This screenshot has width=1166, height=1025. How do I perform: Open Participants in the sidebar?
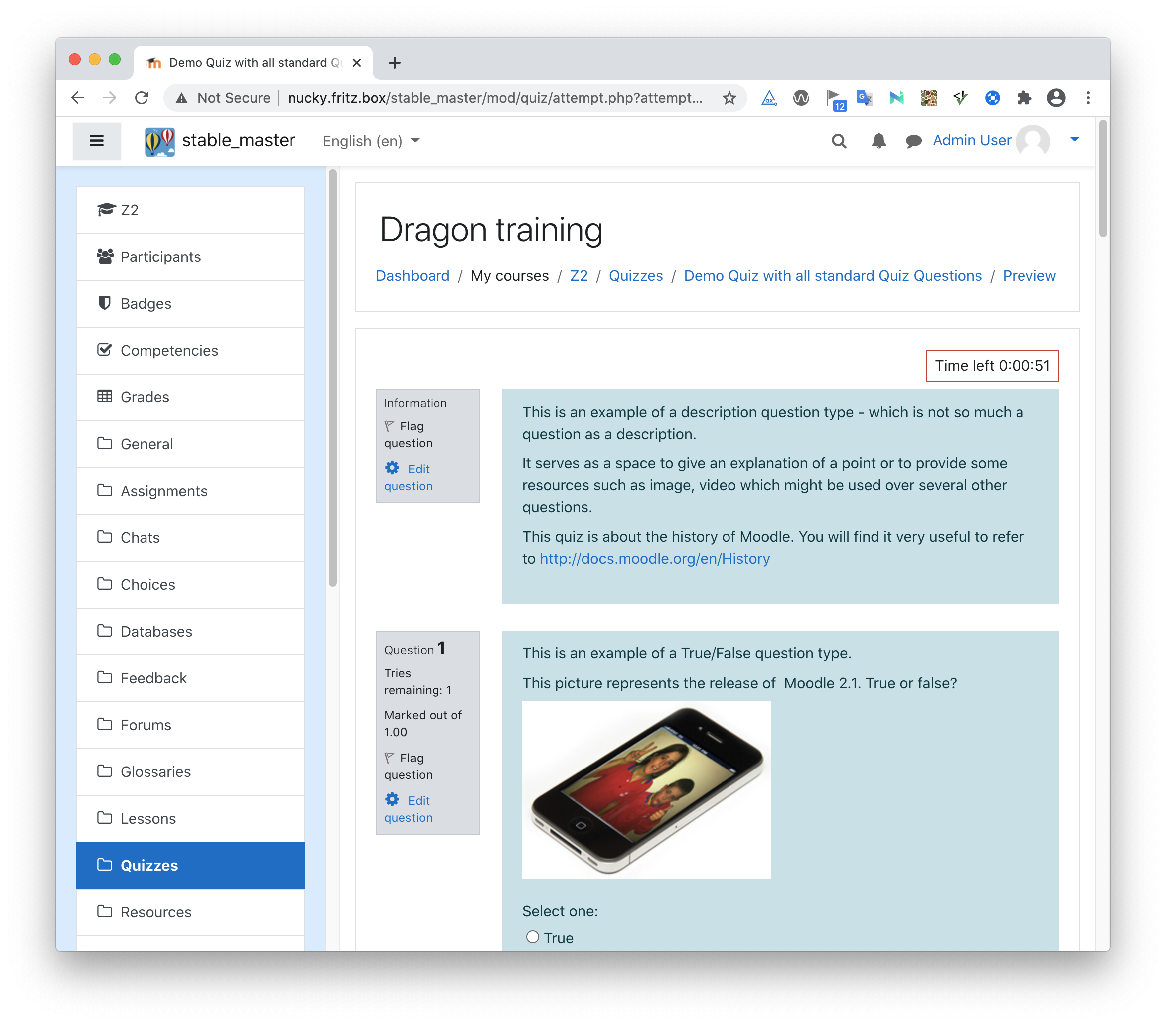coord(190,256)
